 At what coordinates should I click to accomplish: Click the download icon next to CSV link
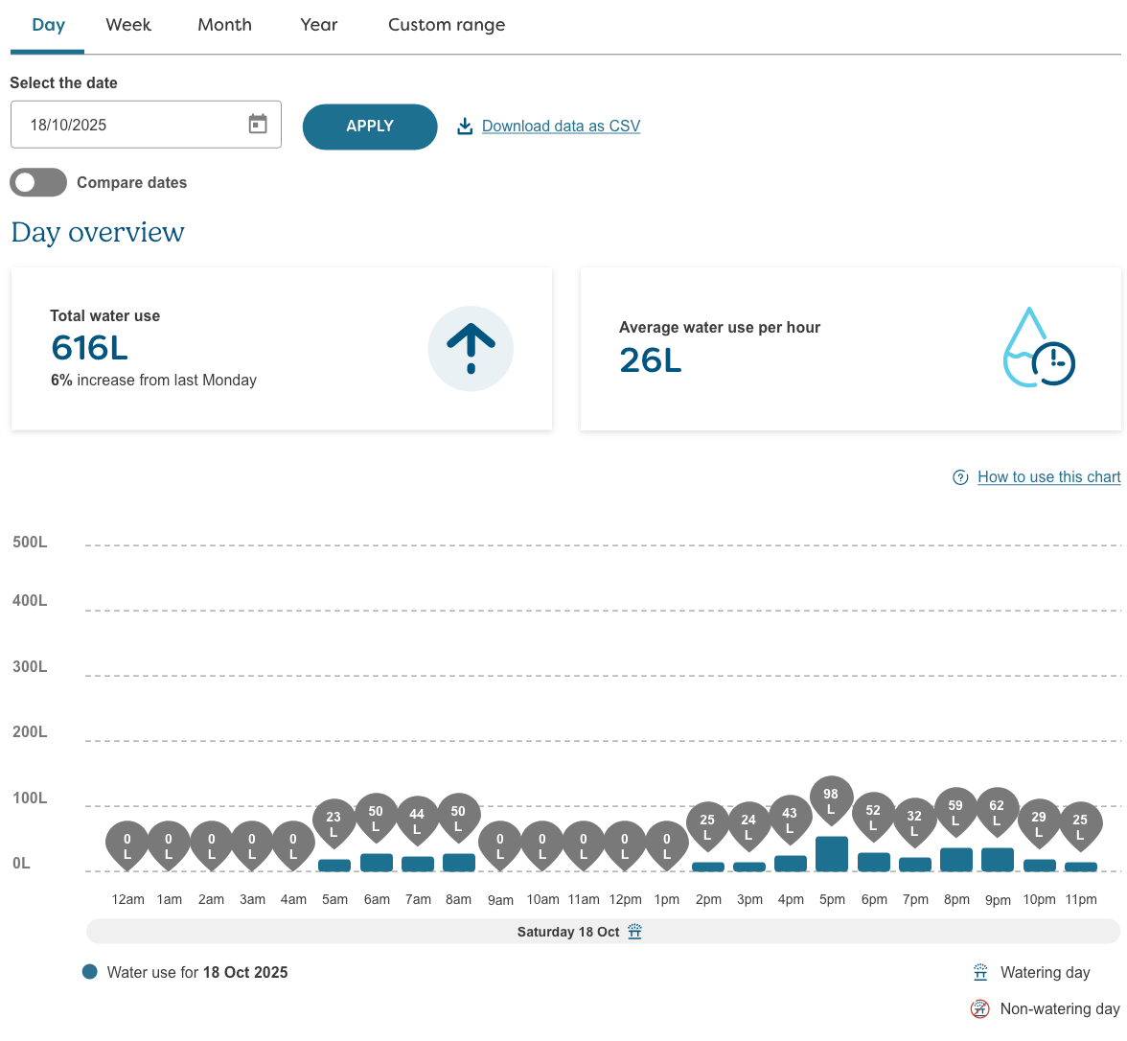(465, 126)
